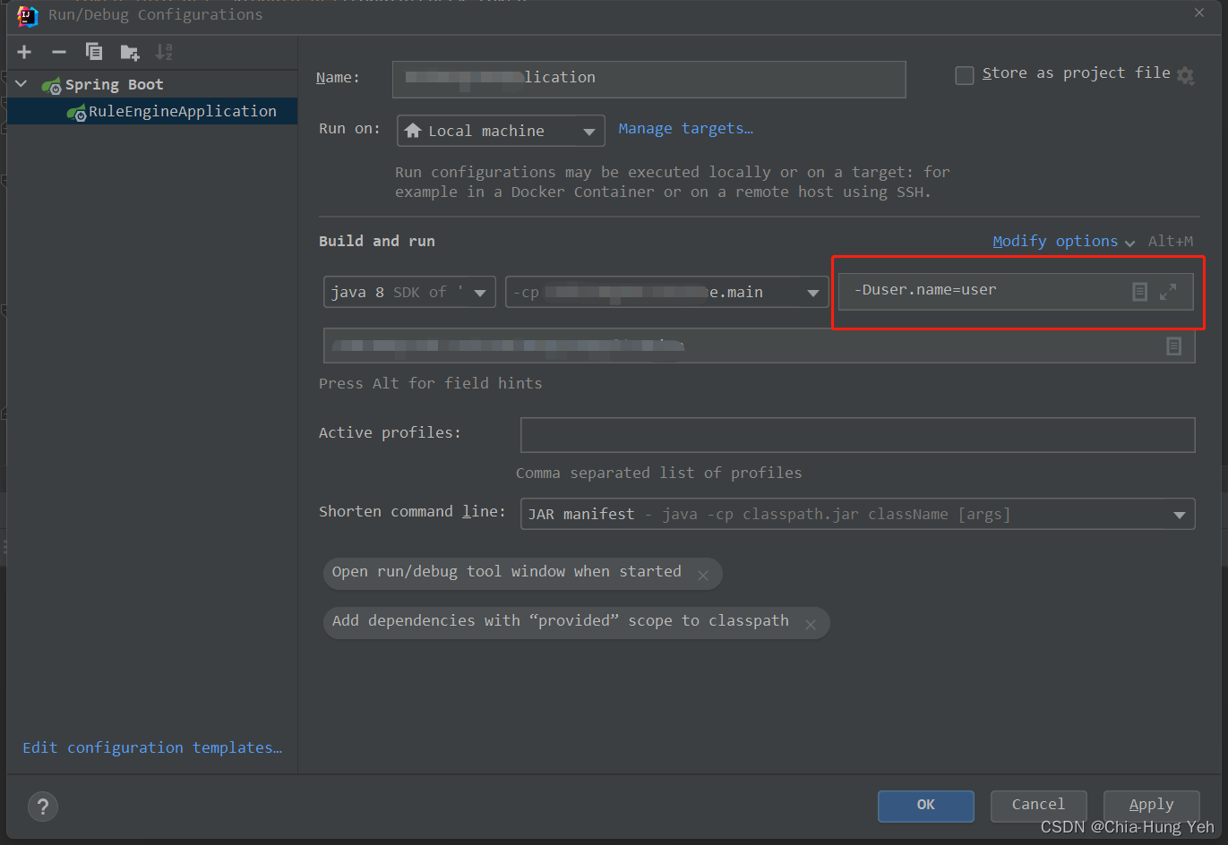This screenshot has width=1228, height=845.
Task: Click the help question mark icon
Action: 42,807
